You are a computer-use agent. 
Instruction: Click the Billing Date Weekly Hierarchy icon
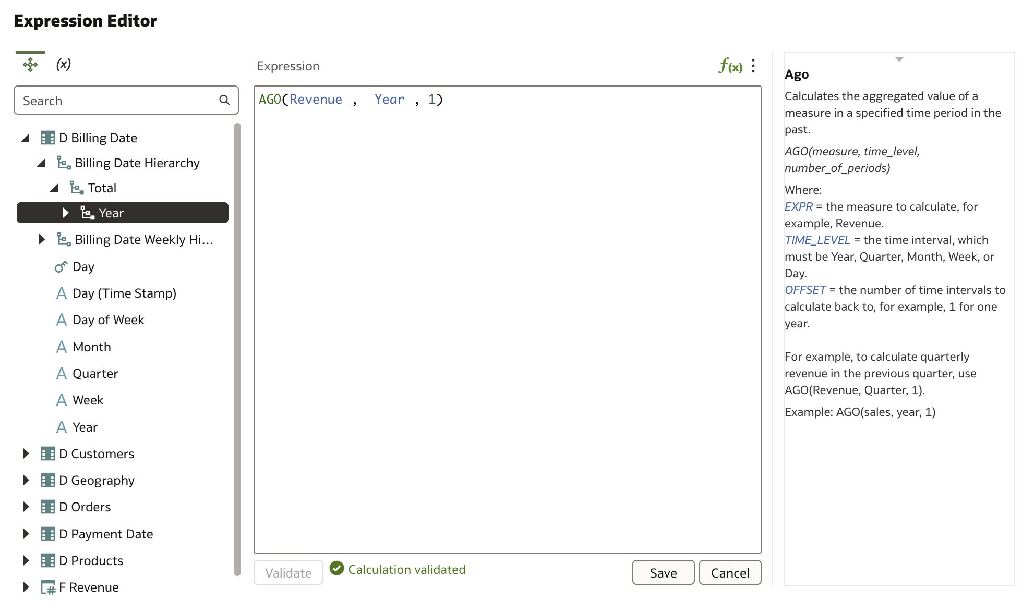[x=64, y=239]
